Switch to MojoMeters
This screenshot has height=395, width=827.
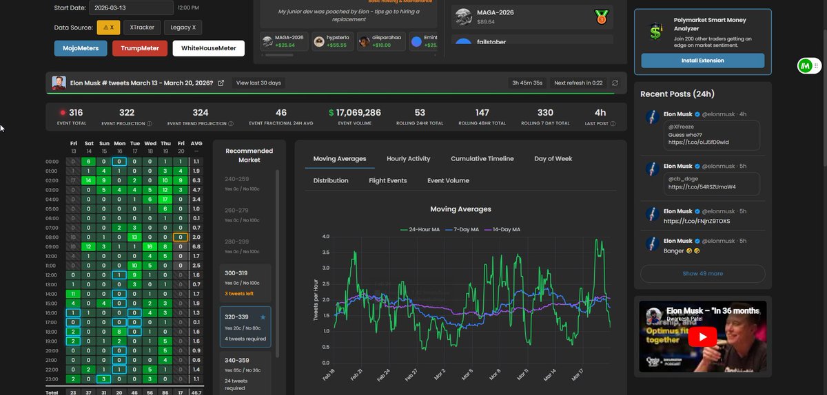pos(81,48)
